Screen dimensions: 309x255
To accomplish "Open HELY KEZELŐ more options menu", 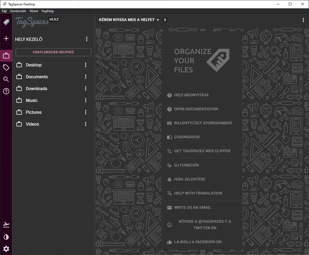I will pyautogui.click(x=87, y=39).
